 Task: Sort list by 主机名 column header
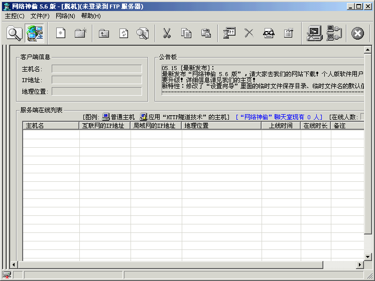(x=51, y=126)
